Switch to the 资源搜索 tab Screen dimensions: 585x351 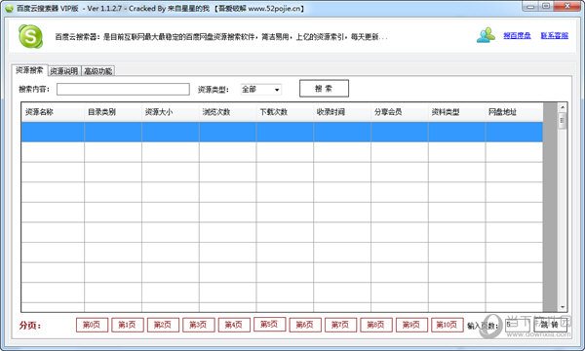tap(29, 70)
